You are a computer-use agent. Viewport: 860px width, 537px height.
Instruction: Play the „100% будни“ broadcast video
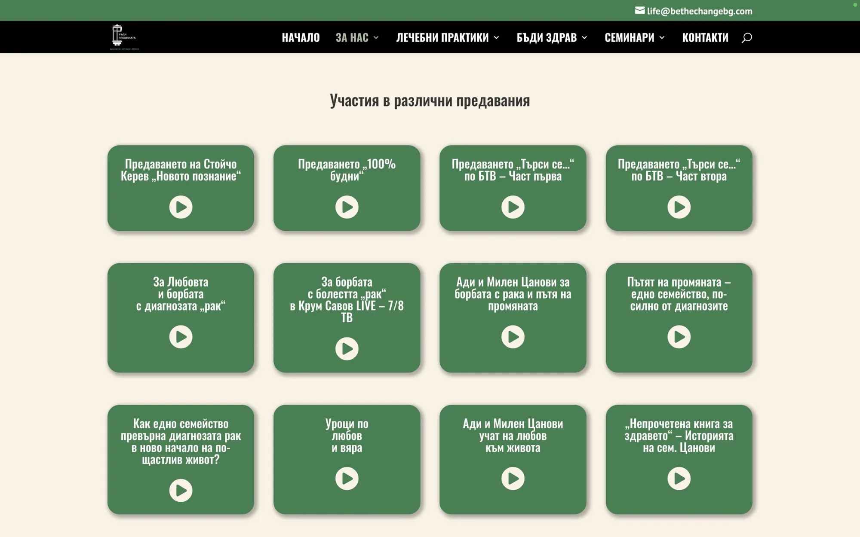point(347,207)
